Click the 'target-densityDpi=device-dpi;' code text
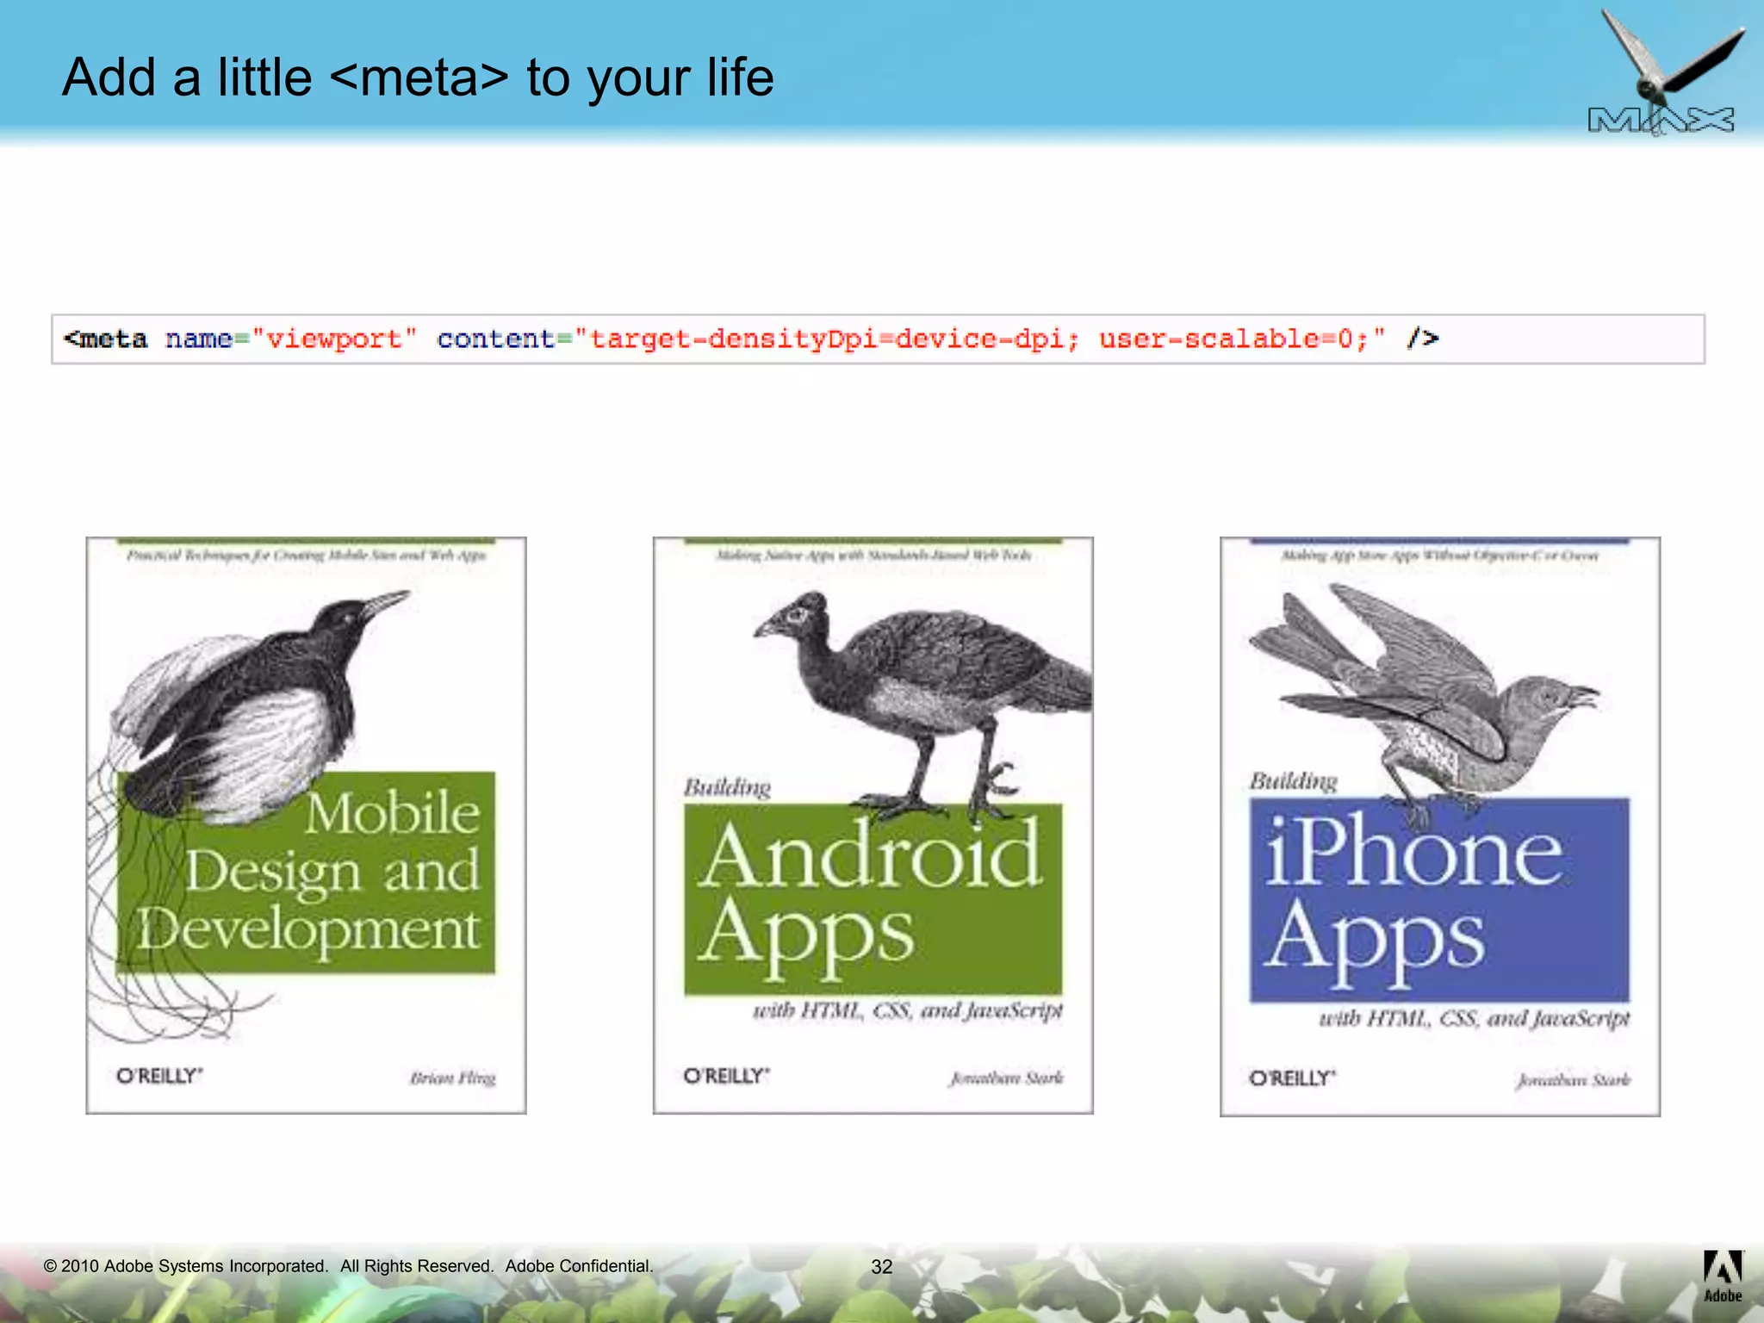The image size is (1764, 1323). click(835, 339)
